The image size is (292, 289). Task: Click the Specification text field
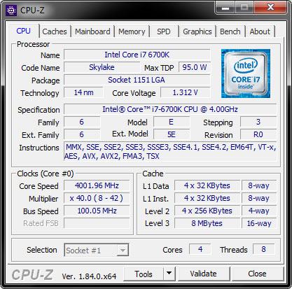tap(170, 109)
